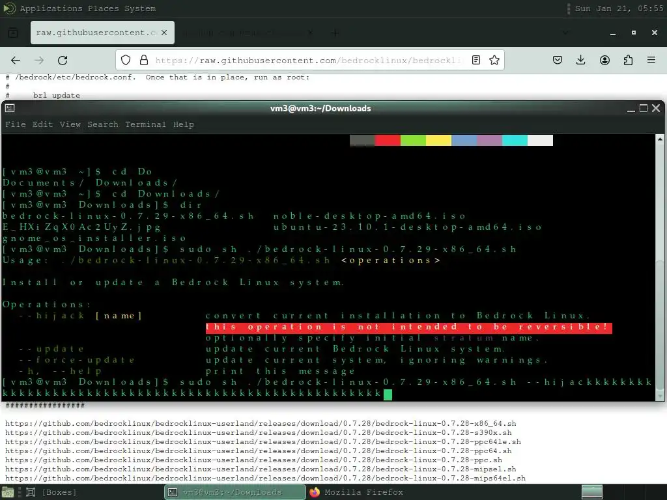The image size is (667, 500).
Task: Open the Firefox downloads panel
Action: click(580, 60)
